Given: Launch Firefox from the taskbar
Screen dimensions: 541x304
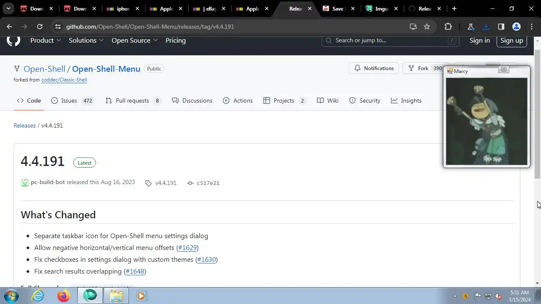Looking at the screenshot, I should (64, 296).
